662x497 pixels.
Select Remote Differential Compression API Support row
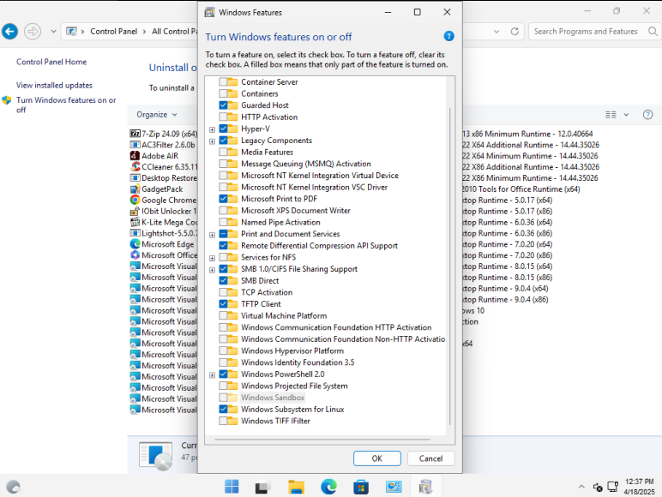tap(319, 246)
